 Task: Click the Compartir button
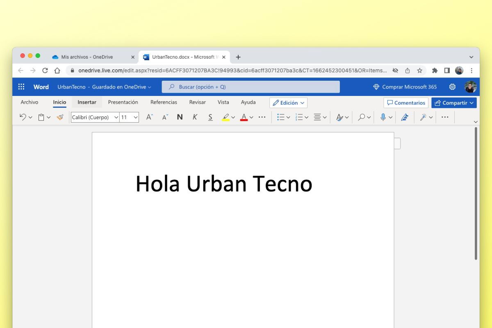point(454,102)
